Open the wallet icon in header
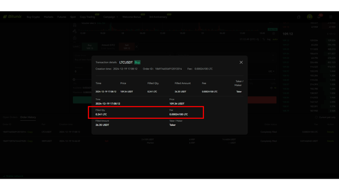Viewport: 339px width, 190px height. pyautogui.click(x=298, y=17)
